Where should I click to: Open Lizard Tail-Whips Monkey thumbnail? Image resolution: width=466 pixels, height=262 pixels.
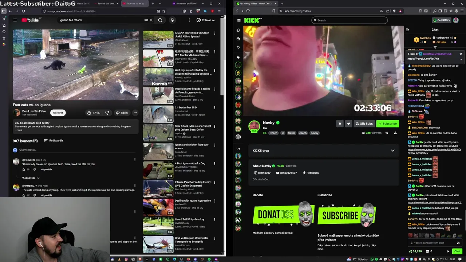tap(158, 226)
